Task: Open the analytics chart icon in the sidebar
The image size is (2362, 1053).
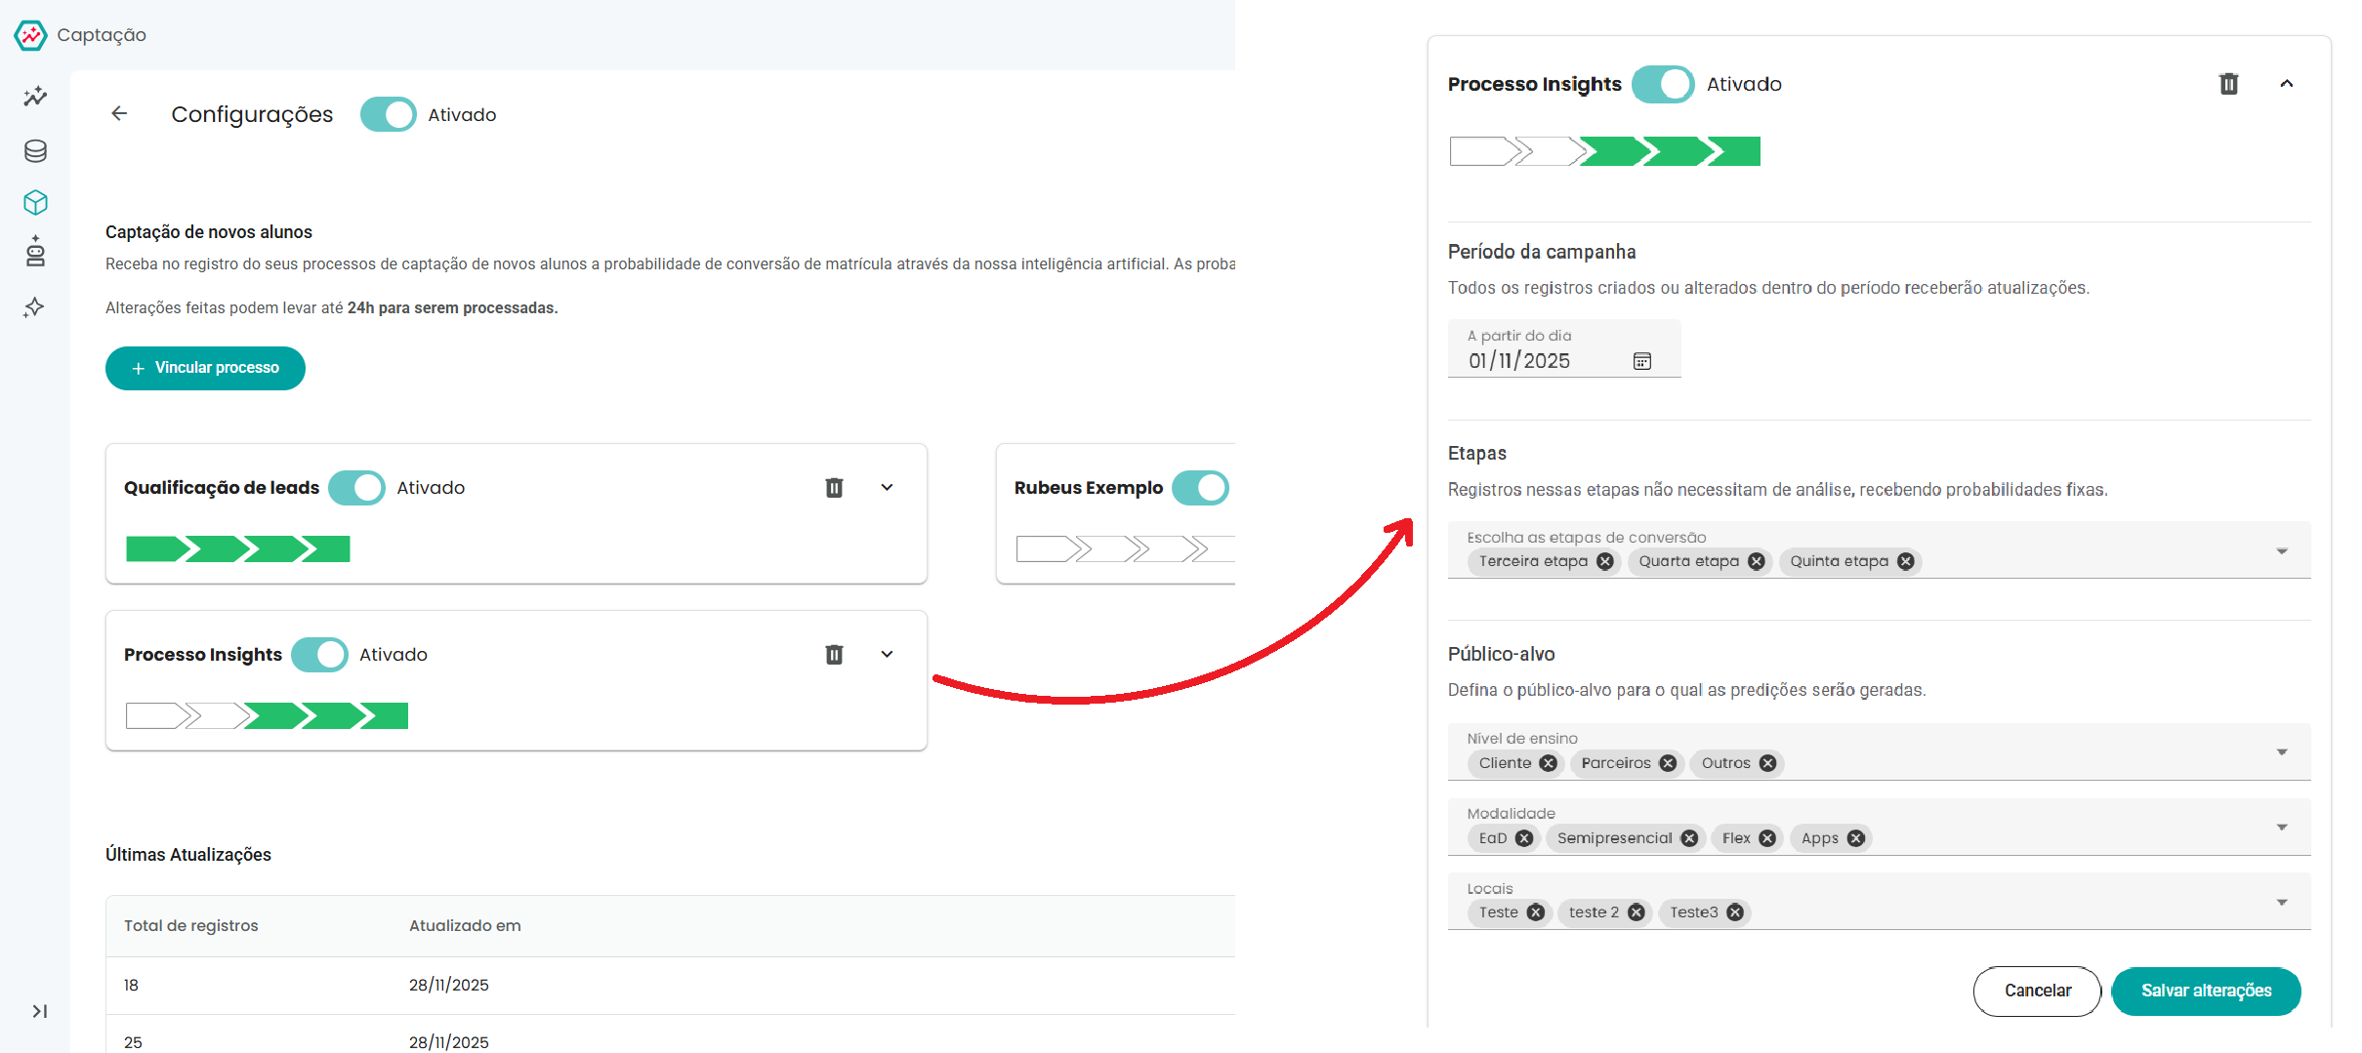Action: coord(35,96)
